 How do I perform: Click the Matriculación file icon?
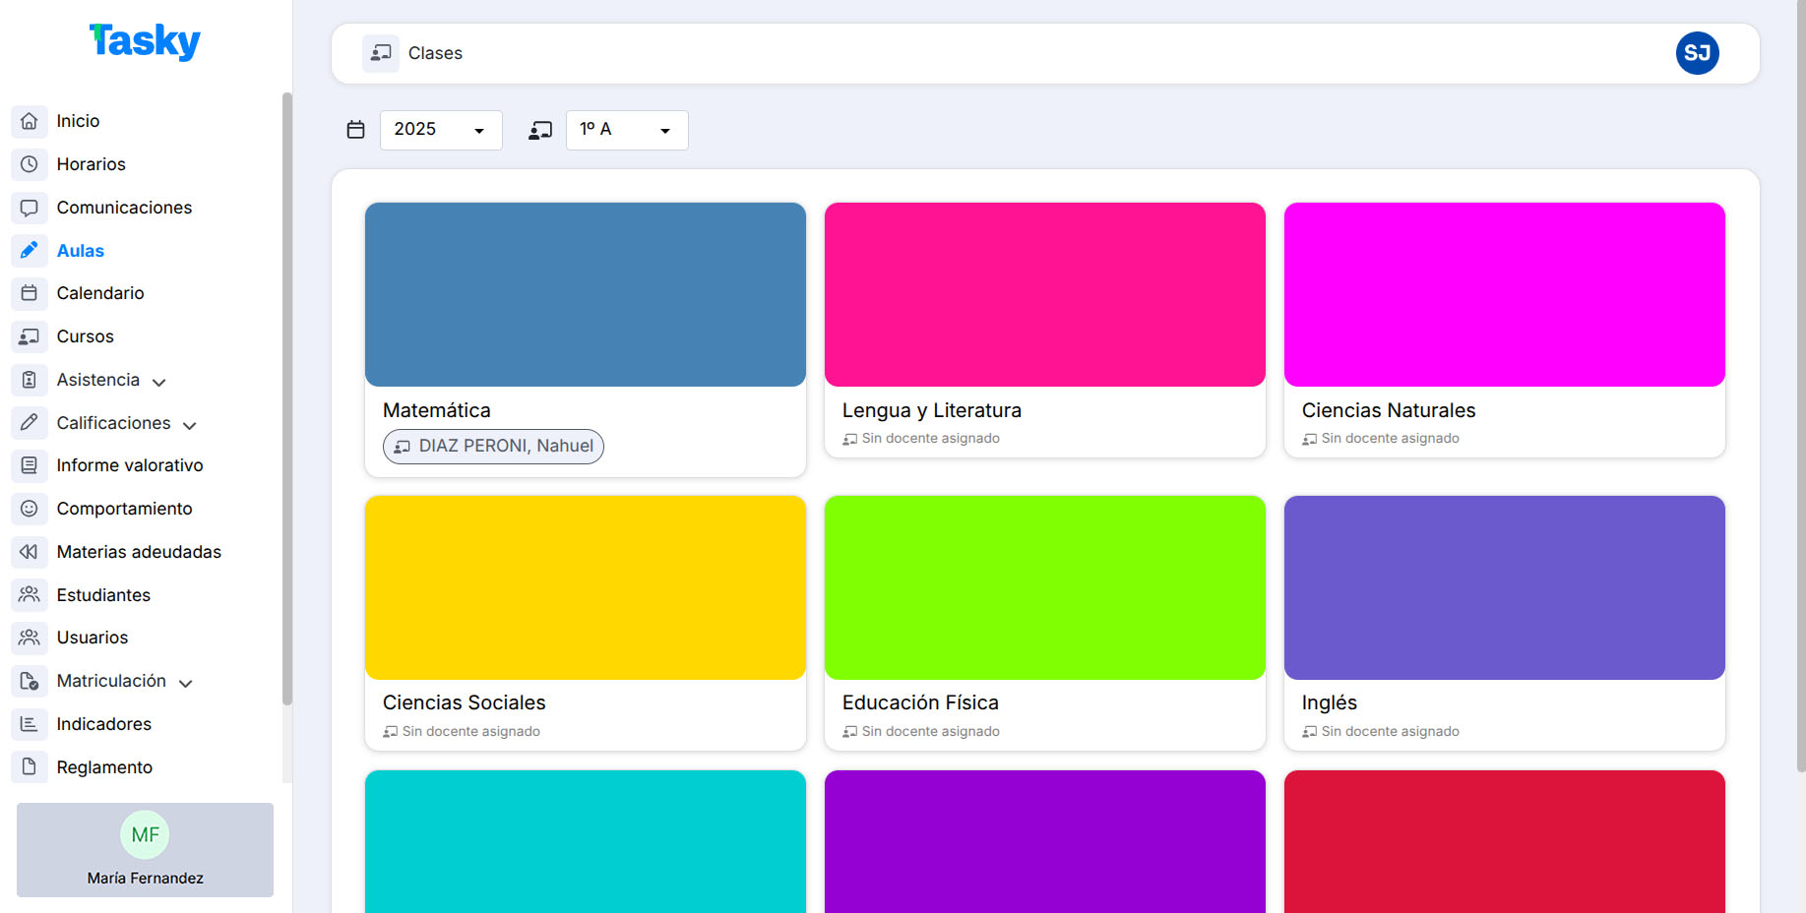[30, 681]
